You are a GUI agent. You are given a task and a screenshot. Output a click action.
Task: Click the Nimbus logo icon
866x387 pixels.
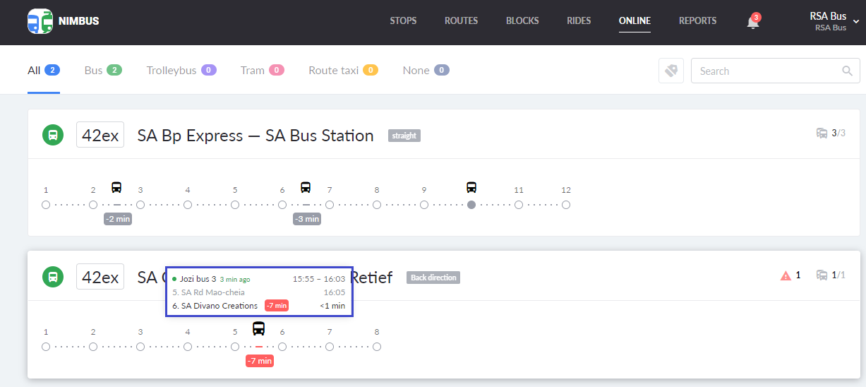click(40, 21)
